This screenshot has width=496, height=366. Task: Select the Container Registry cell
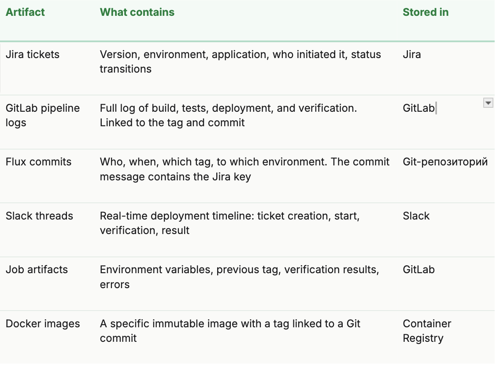[427, 331]
